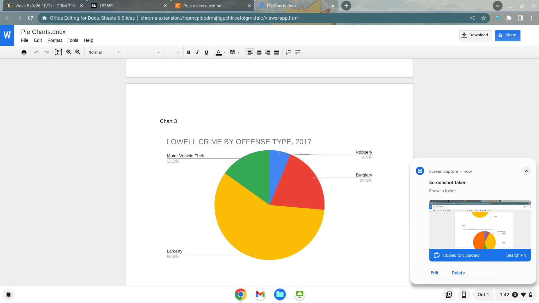539x303 pixels.
Task: Click the Download button
Action: click(x=475, y=35)
